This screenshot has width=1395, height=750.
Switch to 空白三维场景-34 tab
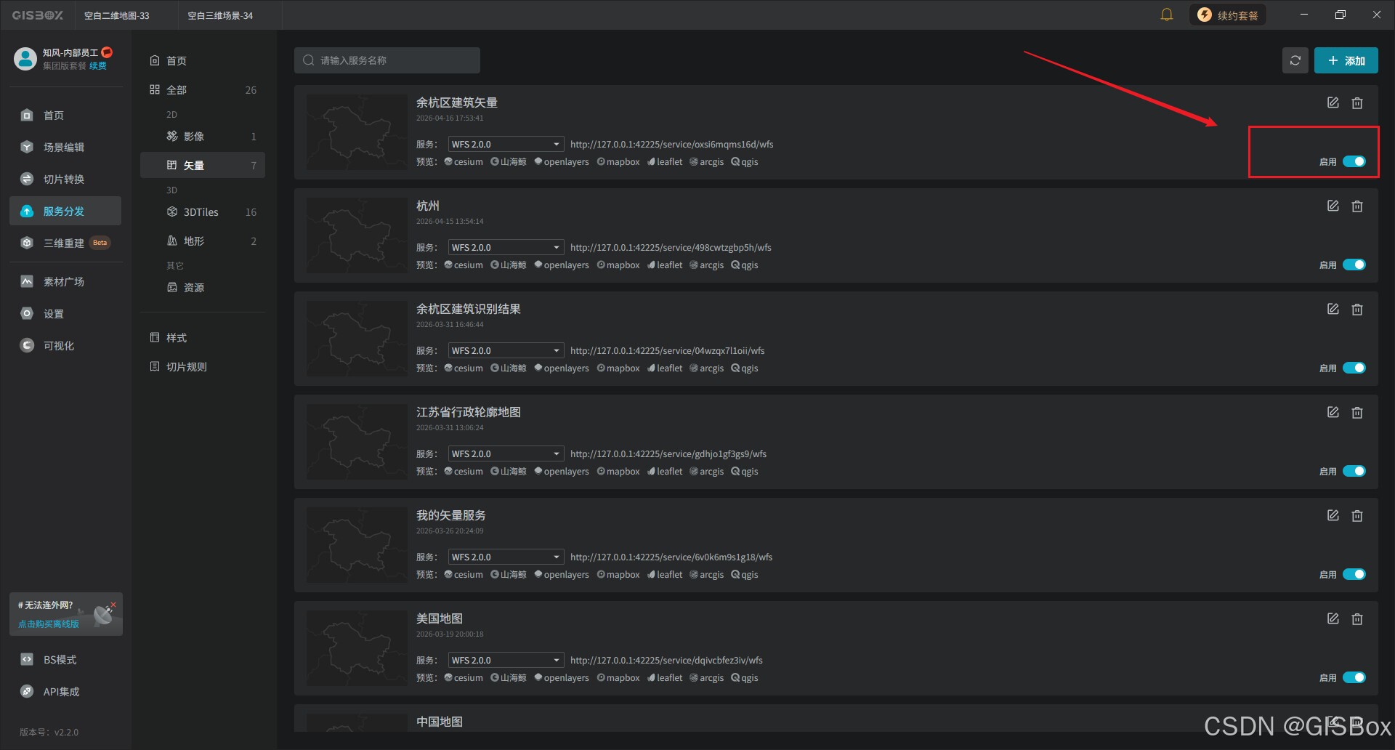point(220,15)
